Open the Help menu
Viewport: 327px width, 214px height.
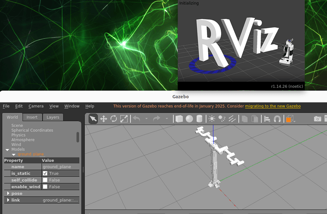coord(89,106)
